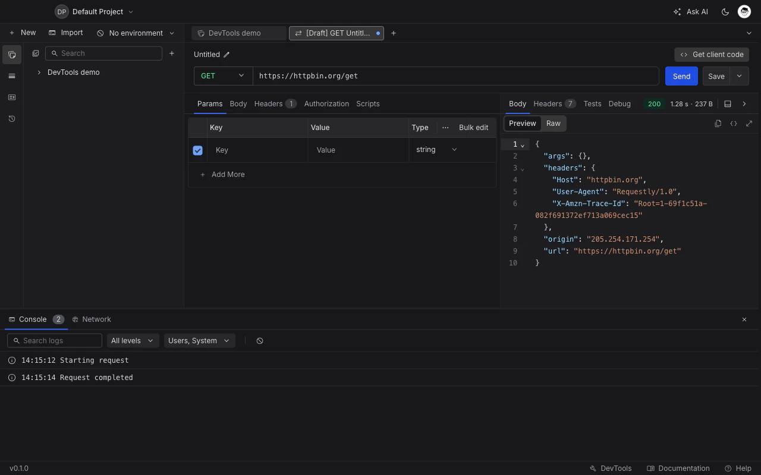The width and height of the screenshot is (761, 475).
Task: Open the Authorization tab
Action: (x=326, y=104)
